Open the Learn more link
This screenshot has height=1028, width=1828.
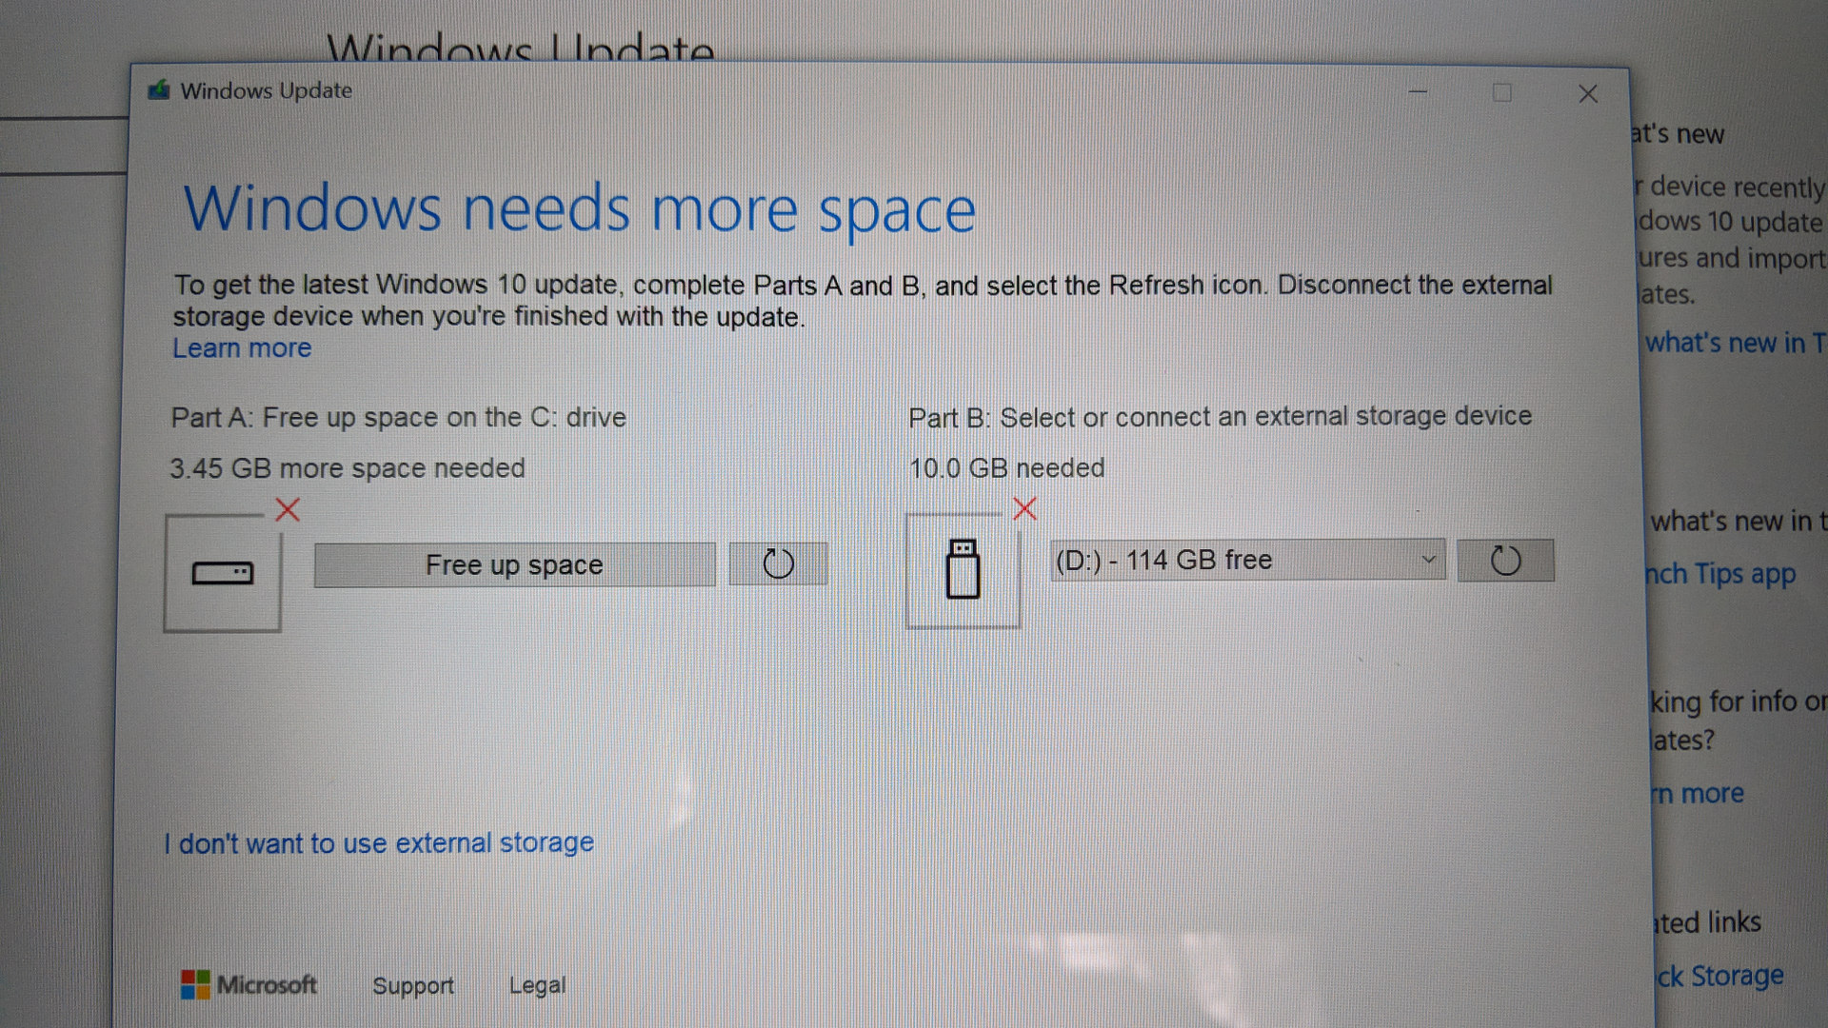click(242, 348)
